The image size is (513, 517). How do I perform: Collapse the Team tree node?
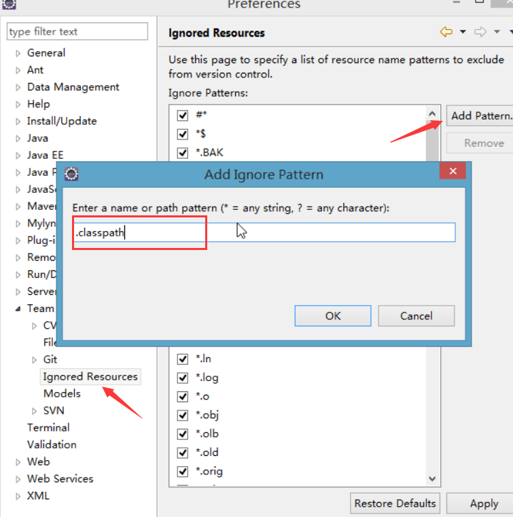pos(18,308)
